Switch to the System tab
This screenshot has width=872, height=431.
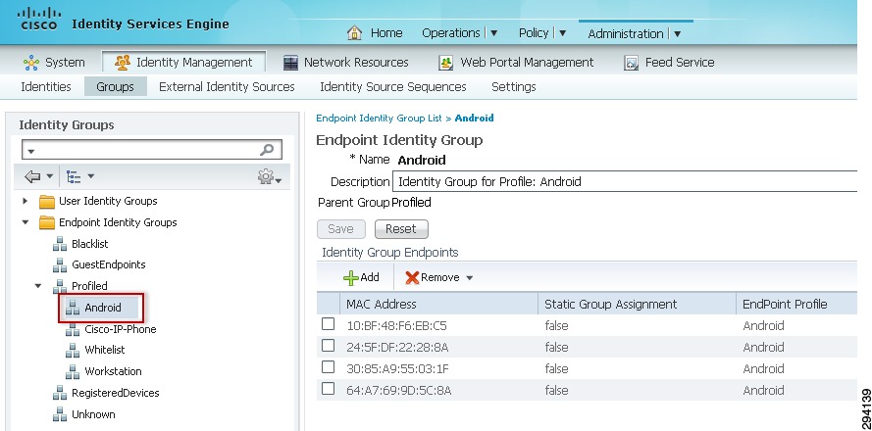[54, 63]
